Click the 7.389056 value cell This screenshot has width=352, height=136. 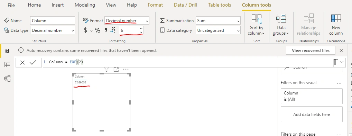click(80, 82)
